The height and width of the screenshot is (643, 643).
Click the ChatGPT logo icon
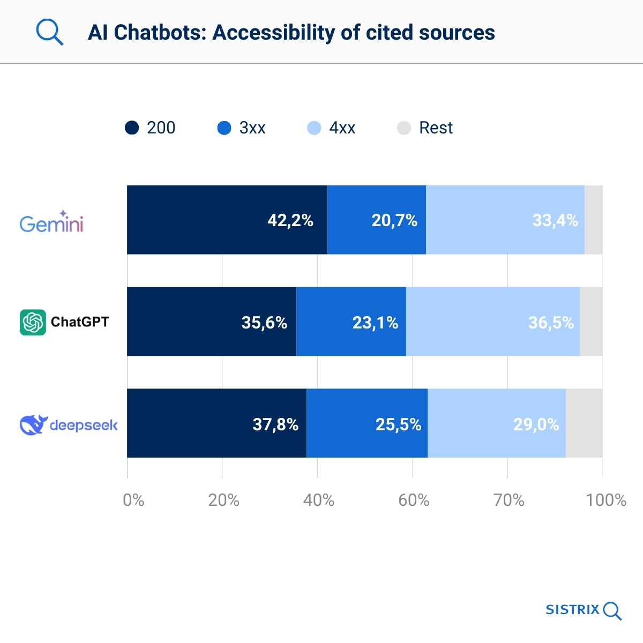point(33,323)
